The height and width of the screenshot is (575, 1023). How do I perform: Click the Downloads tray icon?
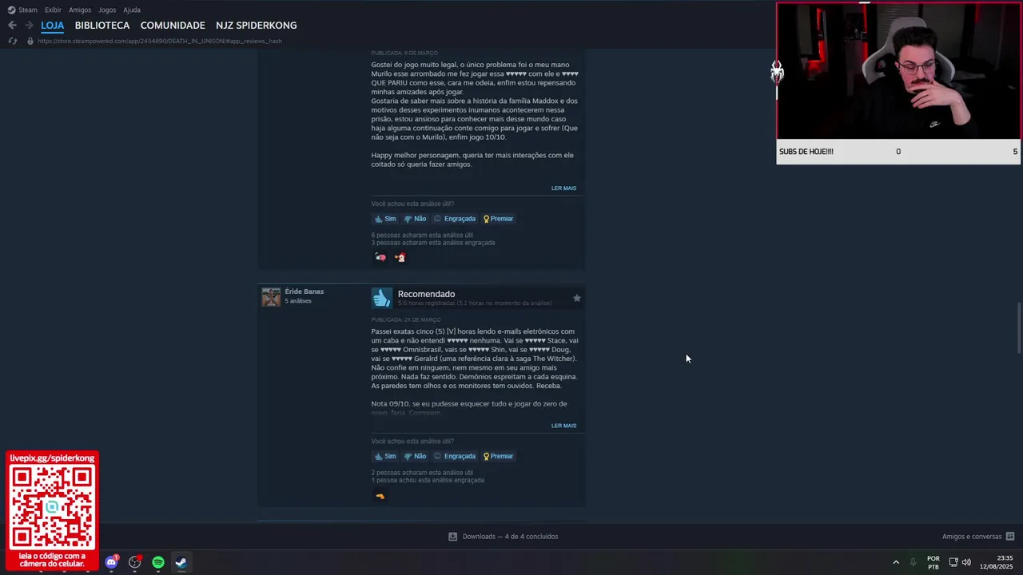click(x=452, y=537)
